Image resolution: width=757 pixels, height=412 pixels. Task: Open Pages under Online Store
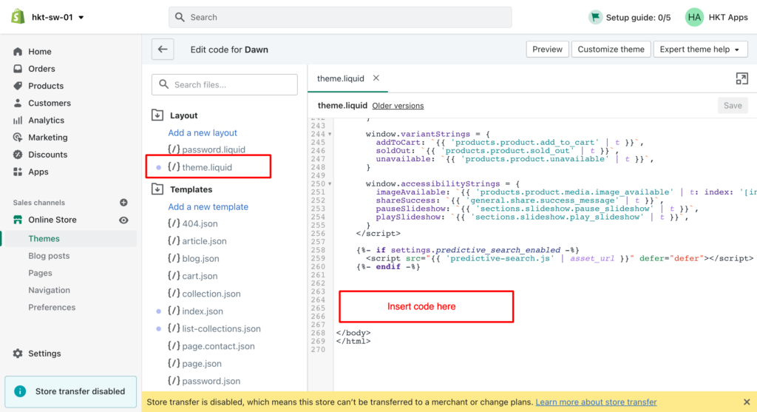click(40, 273)
